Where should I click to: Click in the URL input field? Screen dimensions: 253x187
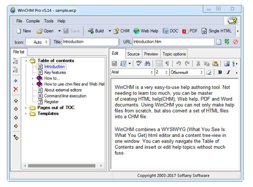pyautogui.click(x=174, y=42)
